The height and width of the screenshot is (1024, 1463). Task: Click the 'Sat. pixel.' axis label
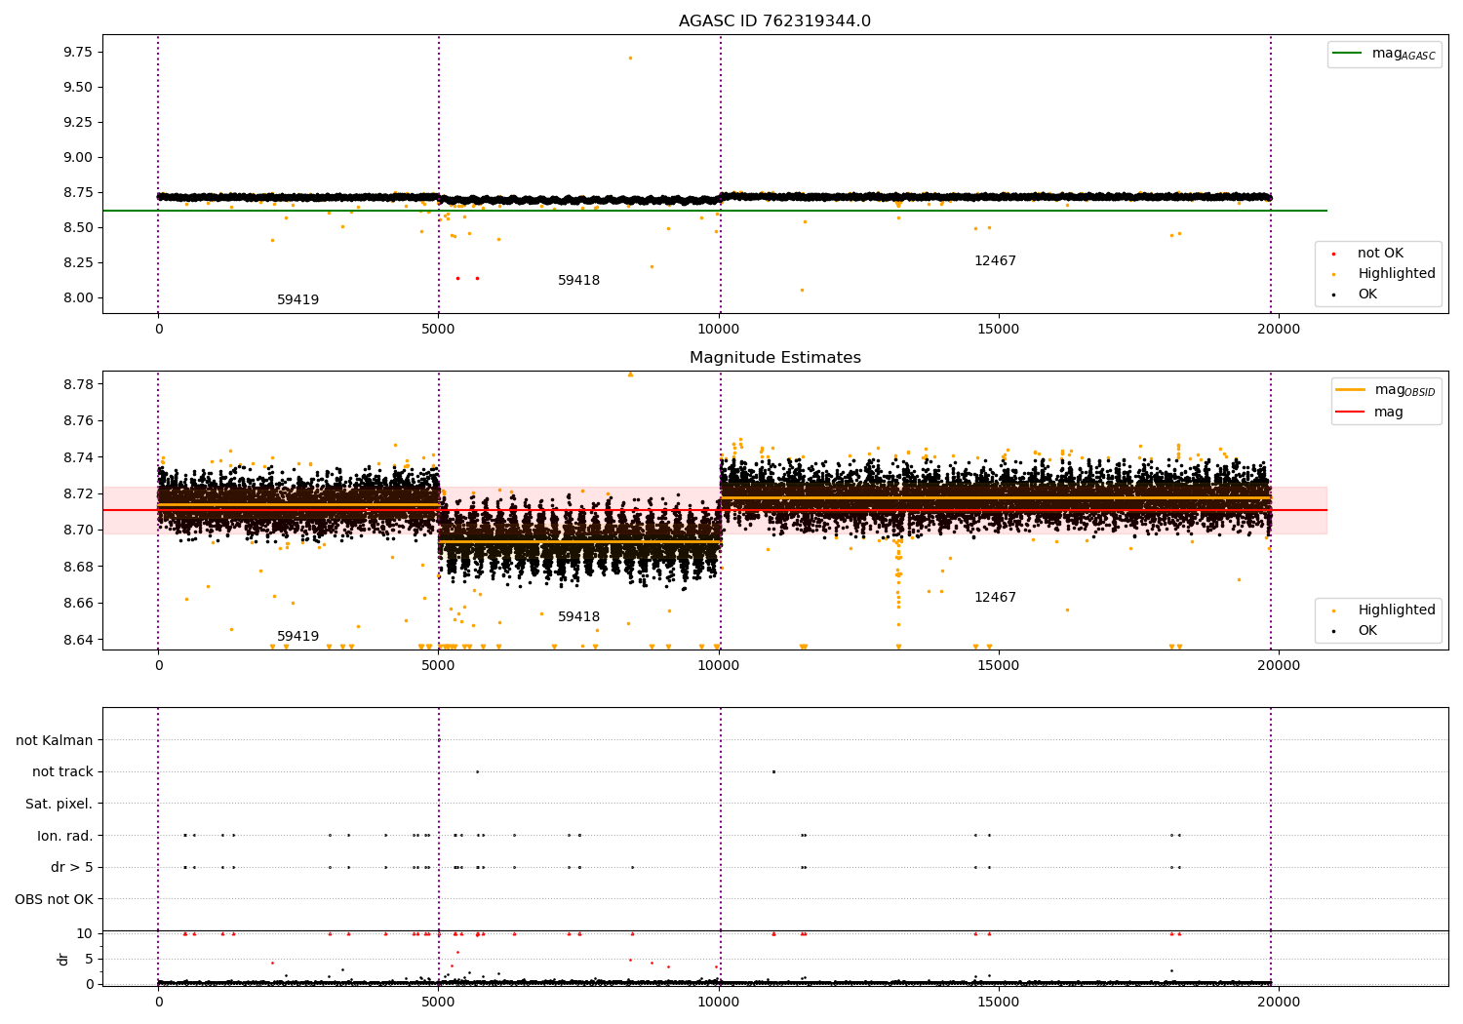point(59,804)
